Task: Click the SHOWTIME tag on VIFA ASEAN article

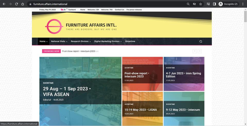Action: click(48, 83)
